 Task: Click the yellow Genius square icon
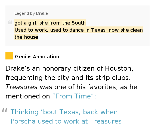point(9,56)
